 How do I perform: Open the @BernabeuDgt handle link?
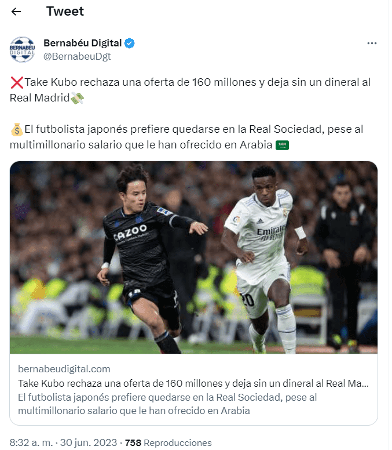77,56
